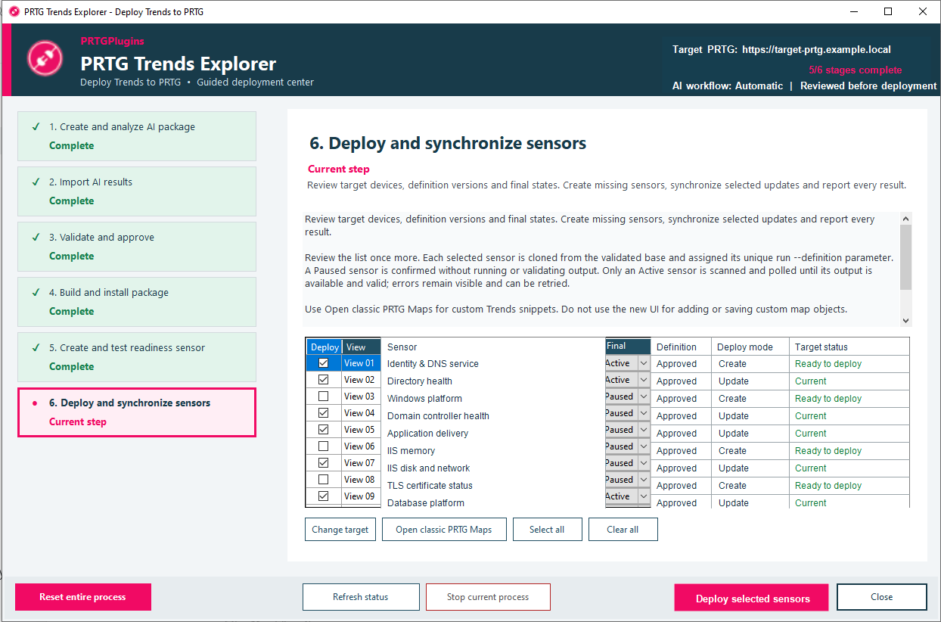Screen dimensions: 941x622
Task: Click the Final column header
Action: (628, 346)
